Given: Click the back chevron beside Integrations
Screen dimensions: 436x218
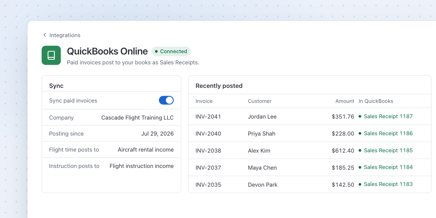Looking at the screenshot, I should (x=45, y=35).
